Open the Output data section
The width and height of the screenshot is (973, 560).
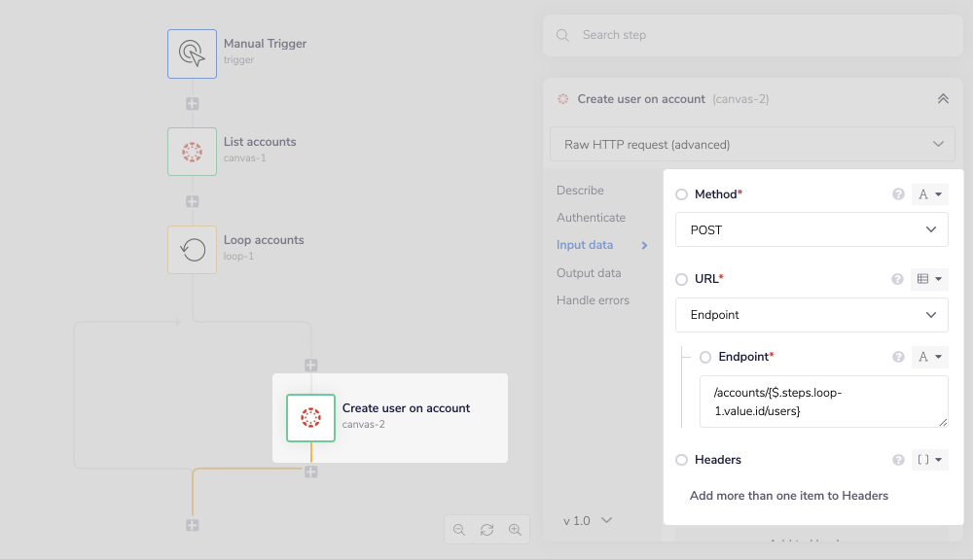tap(588, 273)
